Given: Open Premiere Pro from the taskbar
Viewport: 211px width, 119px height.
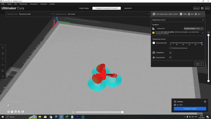Looking at the screenshot, I should pyautogui.click(x=78, y=117).
